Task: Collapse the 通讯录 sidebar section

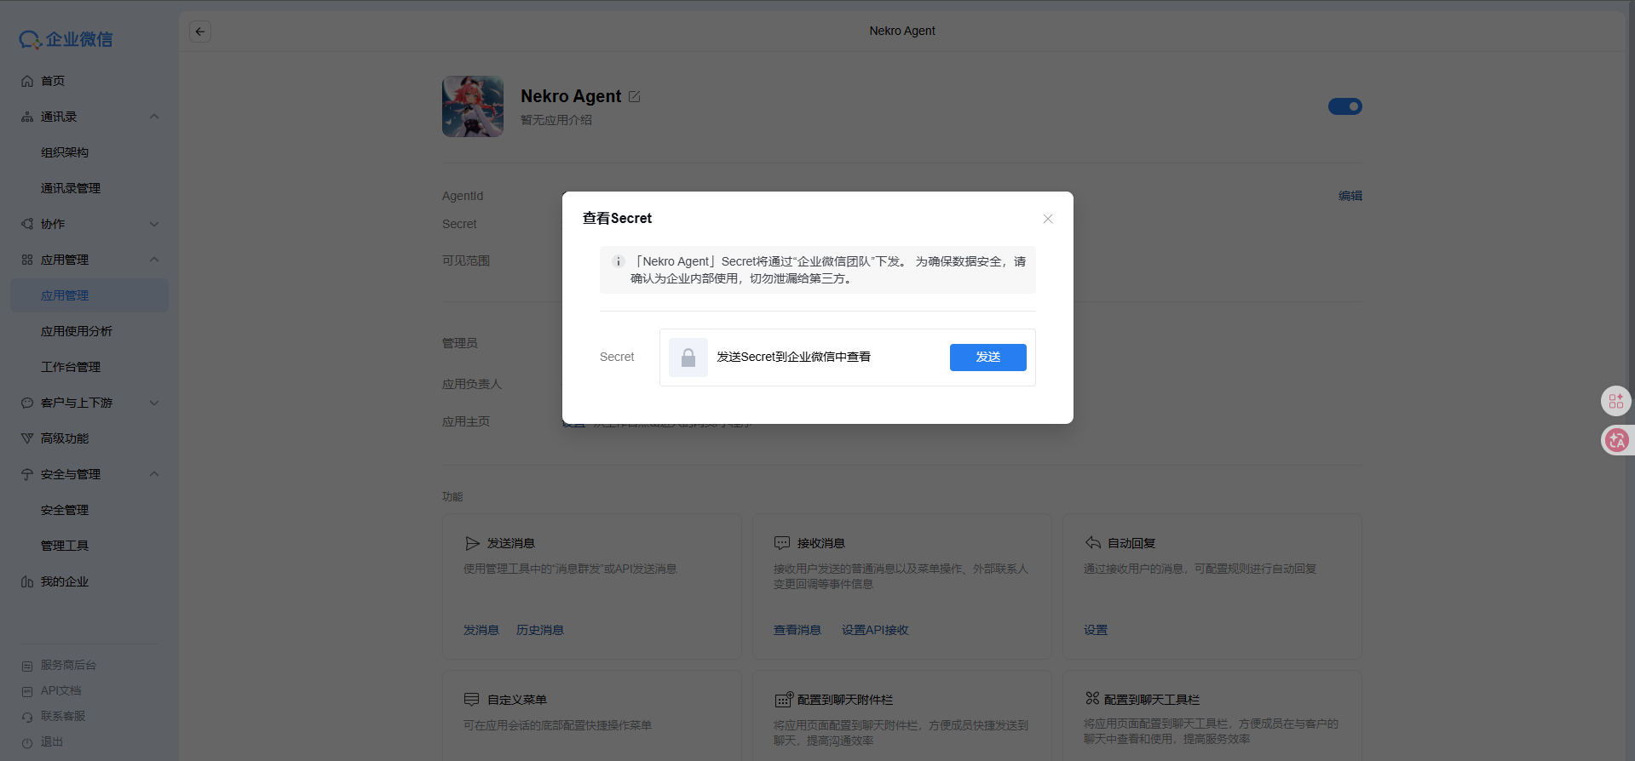Action: pyautogui.click(x=154, y=117)
